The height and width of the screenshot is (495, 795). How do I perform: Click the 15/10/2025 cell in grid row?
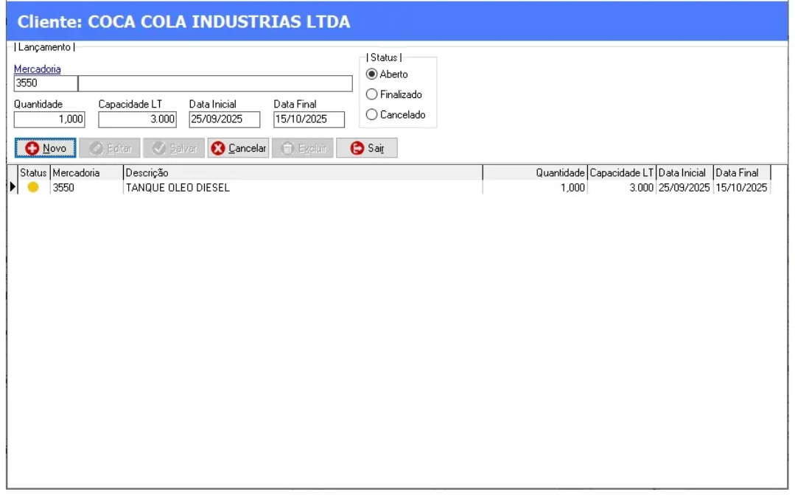click(742, 187)
